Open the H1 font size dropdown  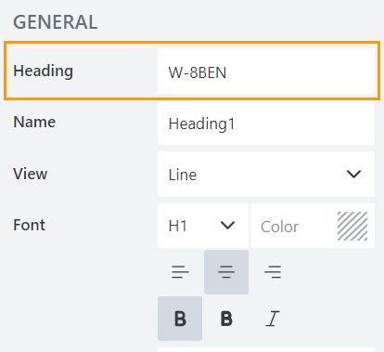coord(203,226)
